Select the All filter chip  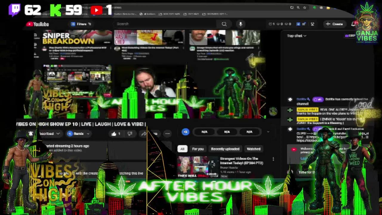(x=182, y=149)
